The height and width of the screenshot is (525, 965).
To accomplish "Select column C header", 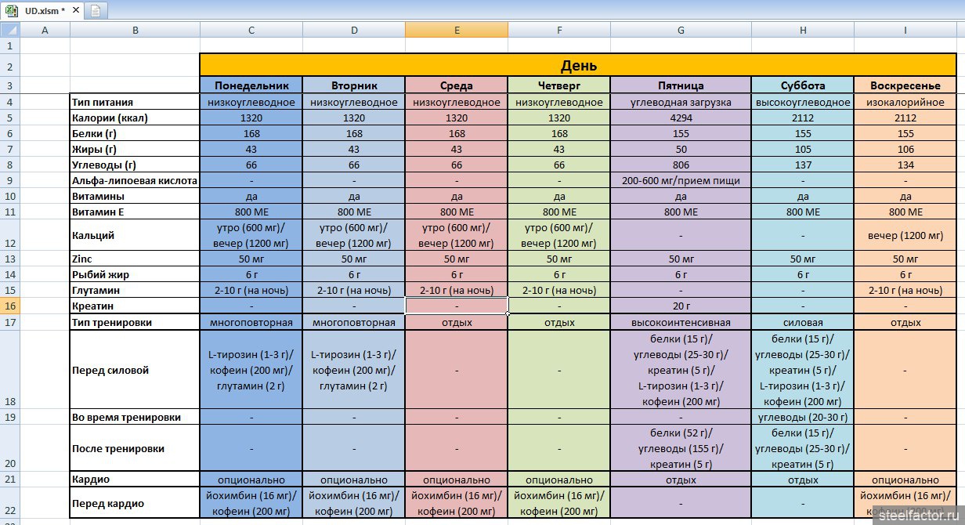I will coord(251,30).
